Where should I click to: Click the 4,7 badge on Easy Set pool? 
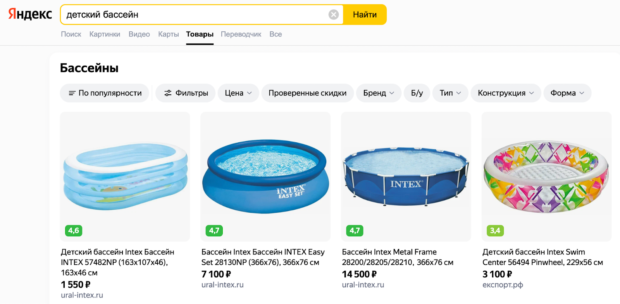pyautogui.click(x=214, y=231)
